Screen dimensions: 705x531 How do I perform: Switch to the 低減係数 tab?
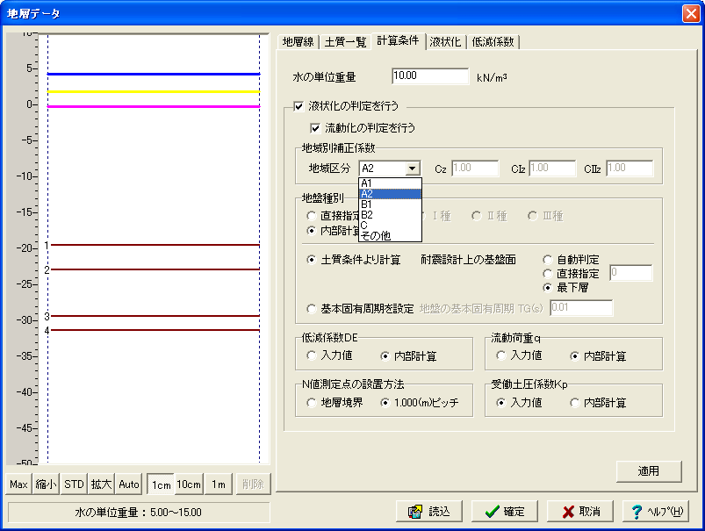click(x=493, y=42)
